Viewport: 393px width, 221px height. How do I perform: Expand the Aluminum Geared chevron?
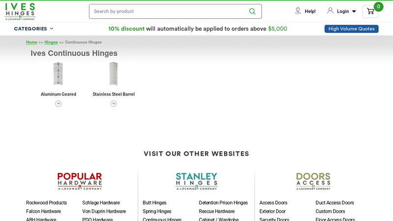[x=58, y=104]
